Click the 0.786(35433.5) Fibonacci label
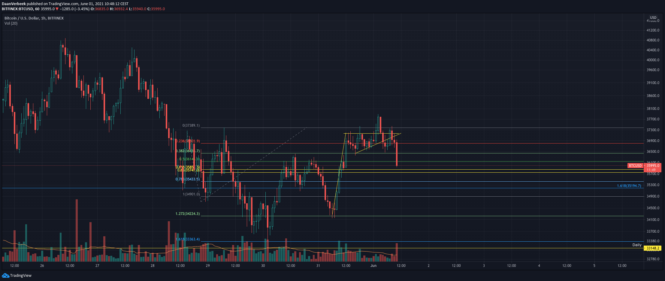This screenshot has height=281, width=665. (x=188, y=179)
